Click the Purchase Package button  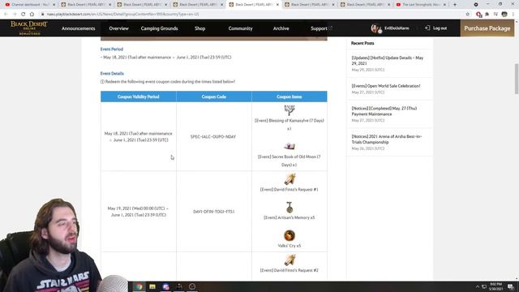pyautogui.click(x=487, y=28)
